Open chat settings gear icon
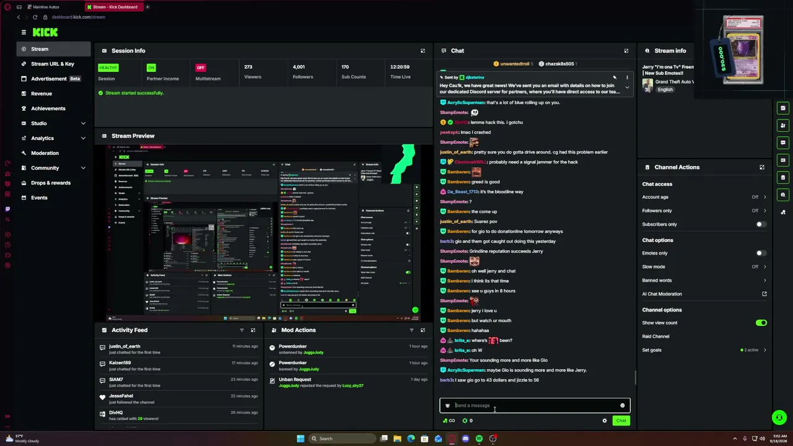793x446 pixels. pyautogui.click(x=605, y=421)
